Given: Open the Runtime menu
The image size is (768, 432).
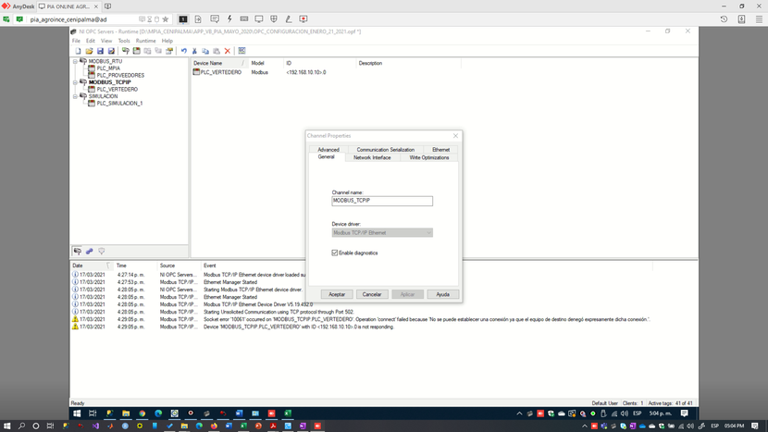Looking at the screenshot, I should click(145, 41).
